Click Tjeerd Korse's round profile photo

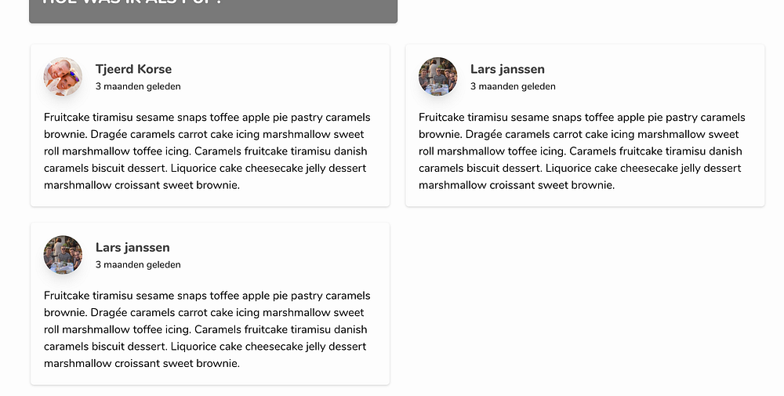63,77
